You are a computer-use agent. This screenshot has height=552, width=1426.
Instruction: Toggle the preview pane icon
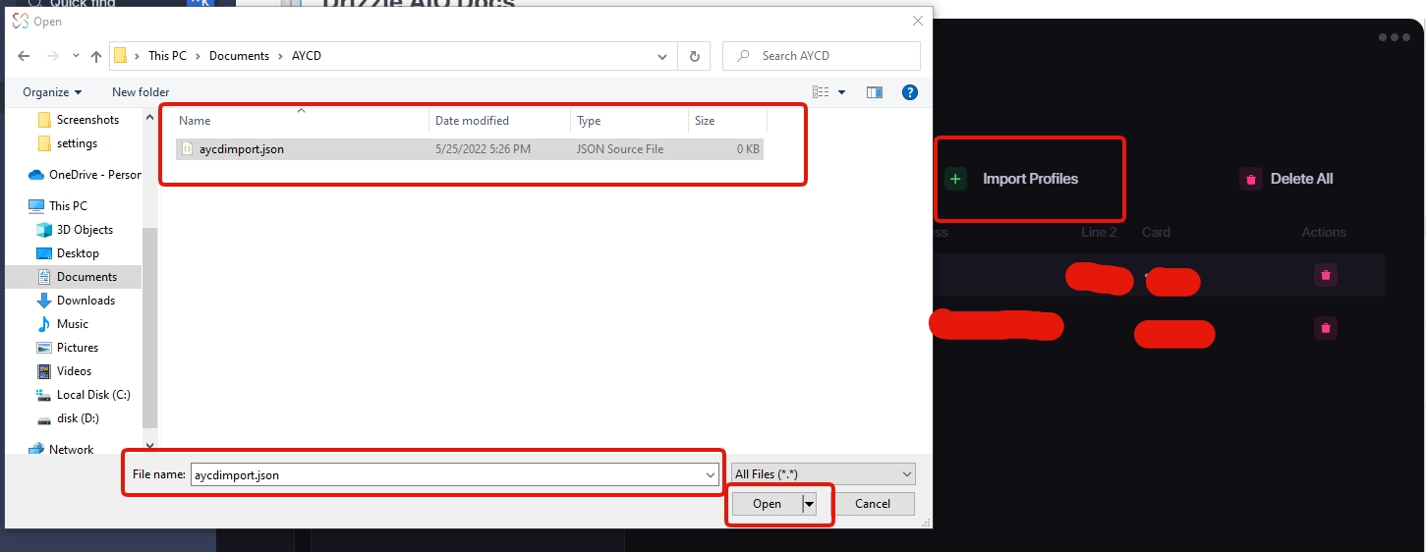[x=874, y=91]
